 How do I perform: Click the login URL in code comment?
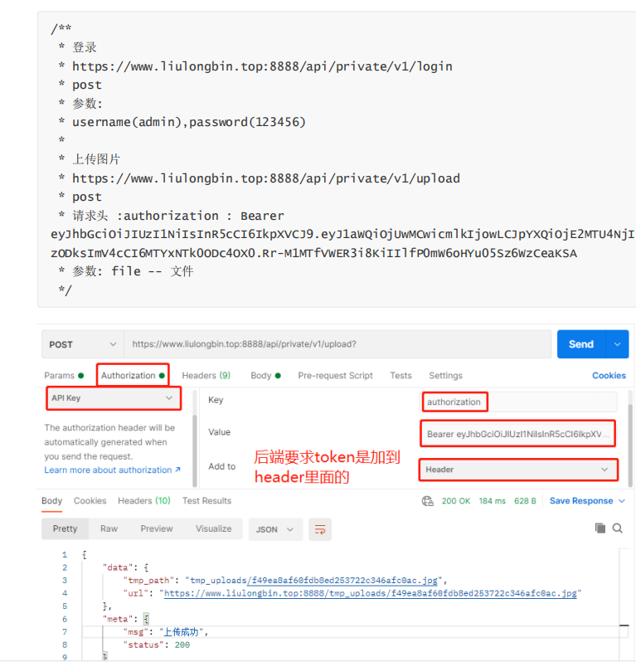262,66
